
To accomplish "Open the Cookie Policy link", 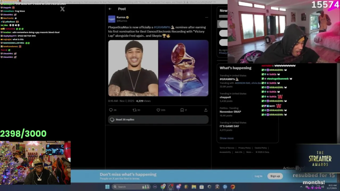I will (261, 148).
